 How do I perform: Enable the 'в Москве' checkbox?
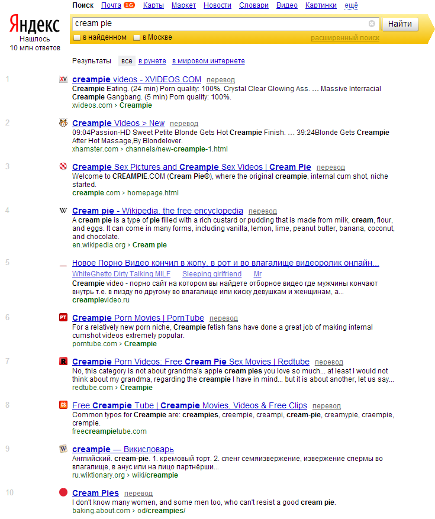tap(136, 37)
